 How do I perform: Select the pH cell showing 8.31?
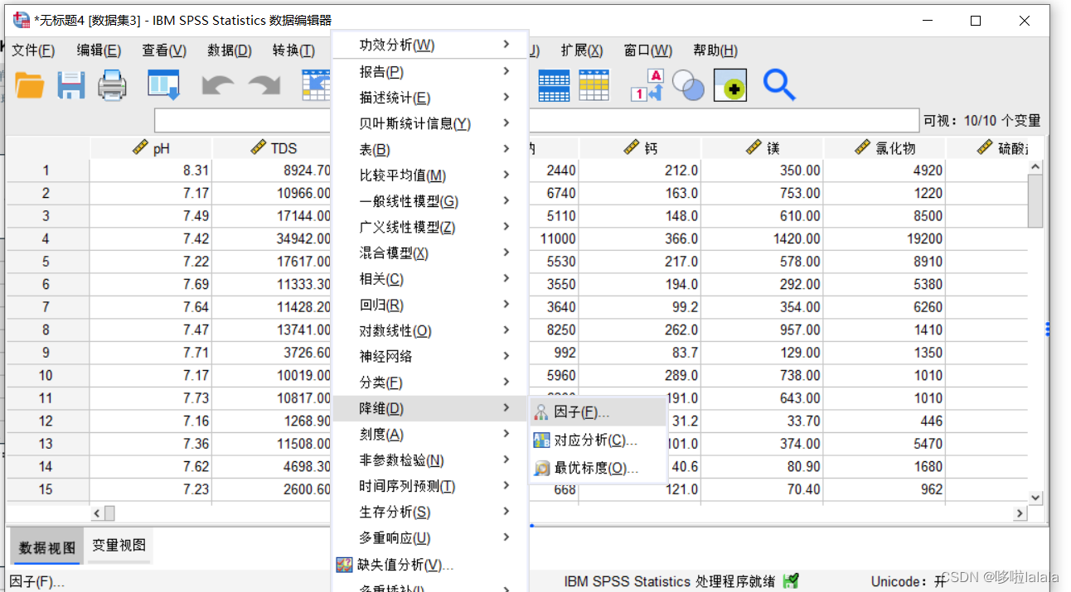pos(151,171)
